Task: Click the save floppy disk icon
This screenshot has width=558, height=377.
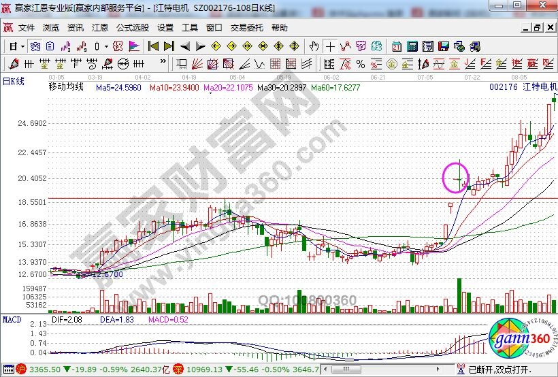Action: coord(444,46)
